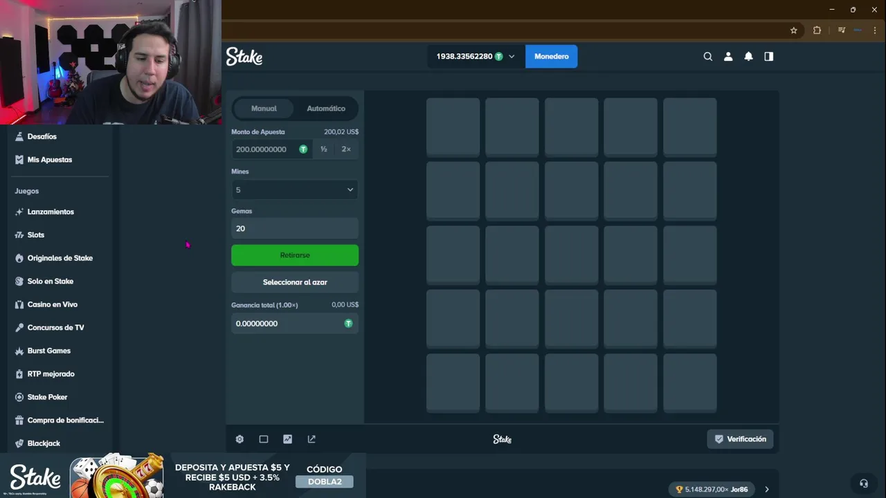The width and height of the screenshot is (886, 498).
Task: Open the user profile icon
Action: 728,57
